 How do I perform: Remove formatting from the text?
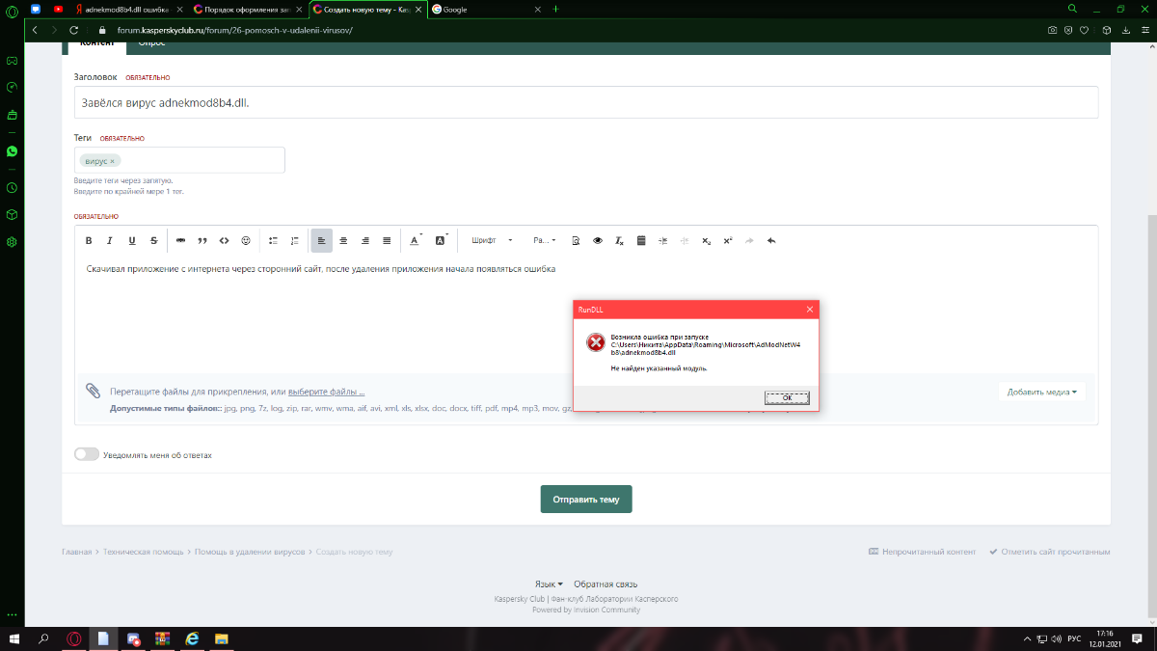(x=620, y=240)
